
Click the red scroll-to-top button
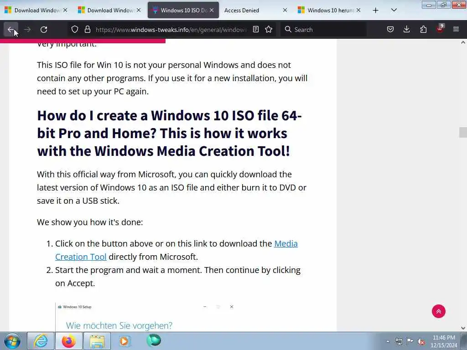(438, 311)
